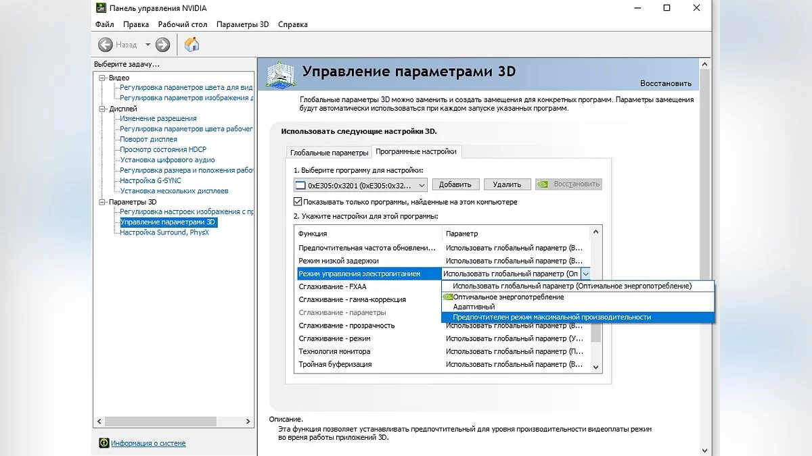Click main panel scroll down arrow

[704, 450]
